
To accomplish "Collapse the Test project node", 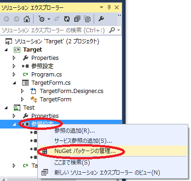I will [6, 108].
